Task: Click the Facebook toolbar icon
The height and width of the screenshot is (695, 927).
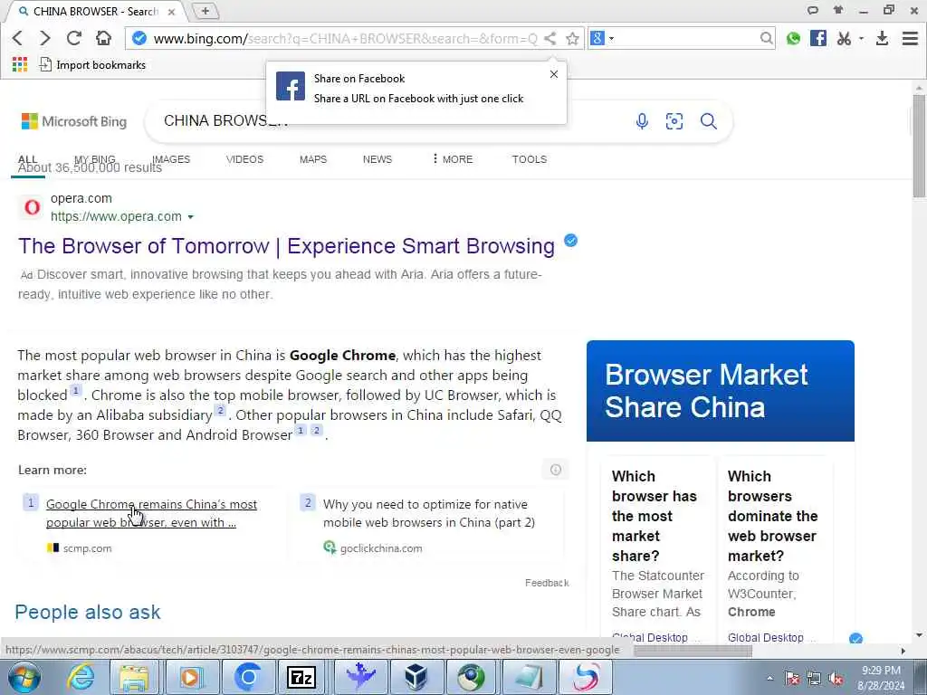Action: tap(818, 38)
